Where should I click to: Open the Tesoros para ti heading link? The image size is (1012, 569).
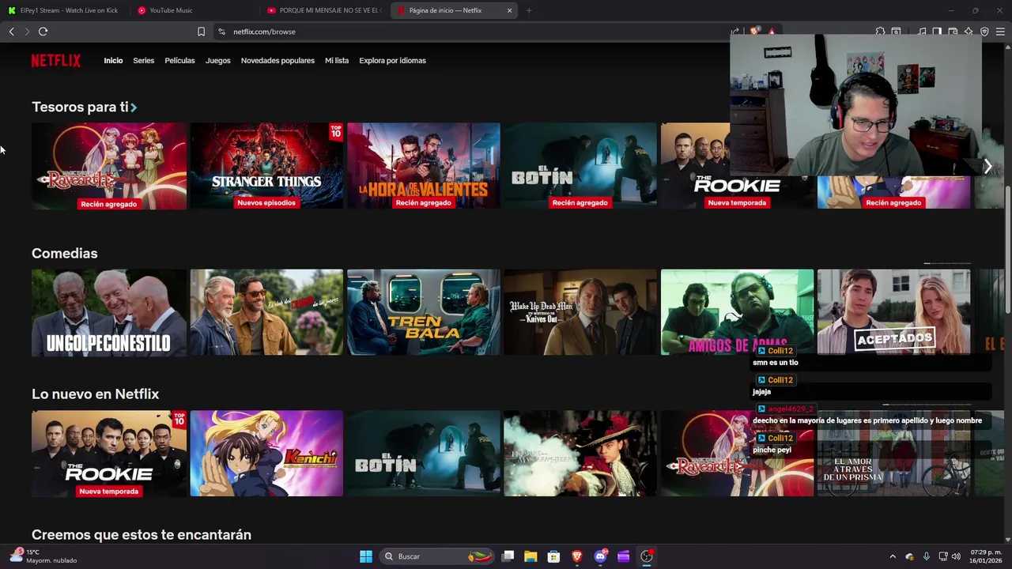80,107
